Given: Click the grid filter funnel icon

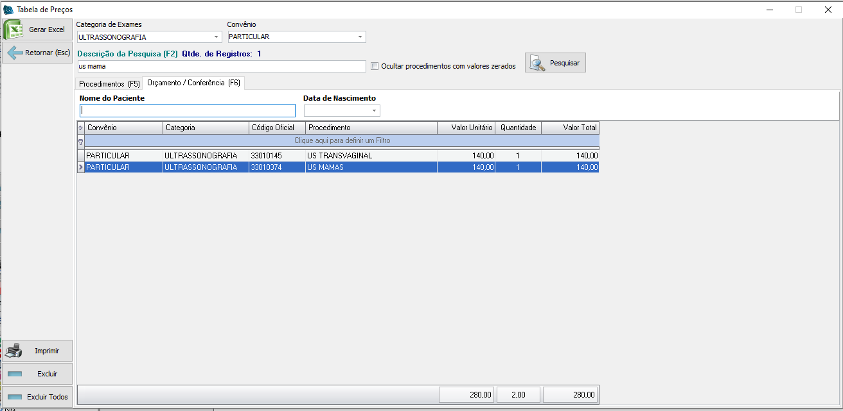Looking at the screenshot, I should coord(81,140).
